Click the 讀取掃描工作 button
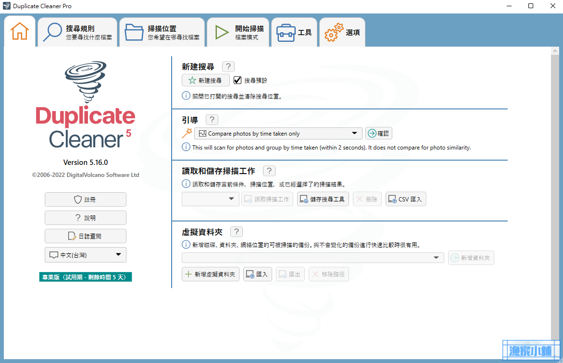The width and height of the screenshot is (563, 363). click(x=267, y=199)
